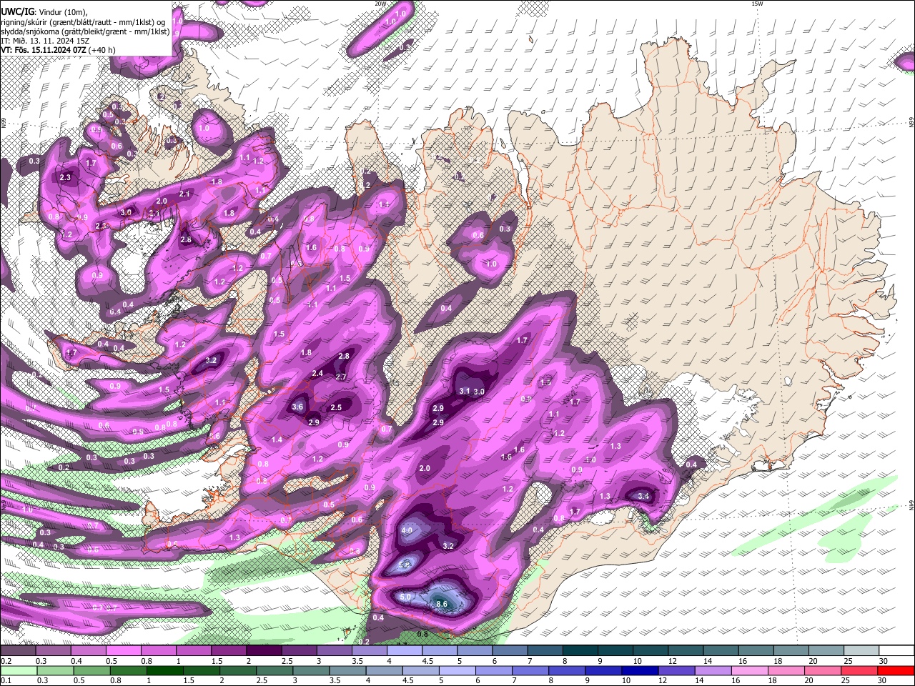Select the bright pink snow swatch from 0.5 to 0.8
Screen dimensions: 915x686
[x=123, y=651]
